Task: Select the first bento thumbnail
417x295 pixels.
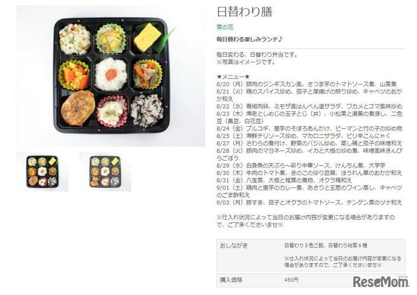Action: [x=42, y=172]
